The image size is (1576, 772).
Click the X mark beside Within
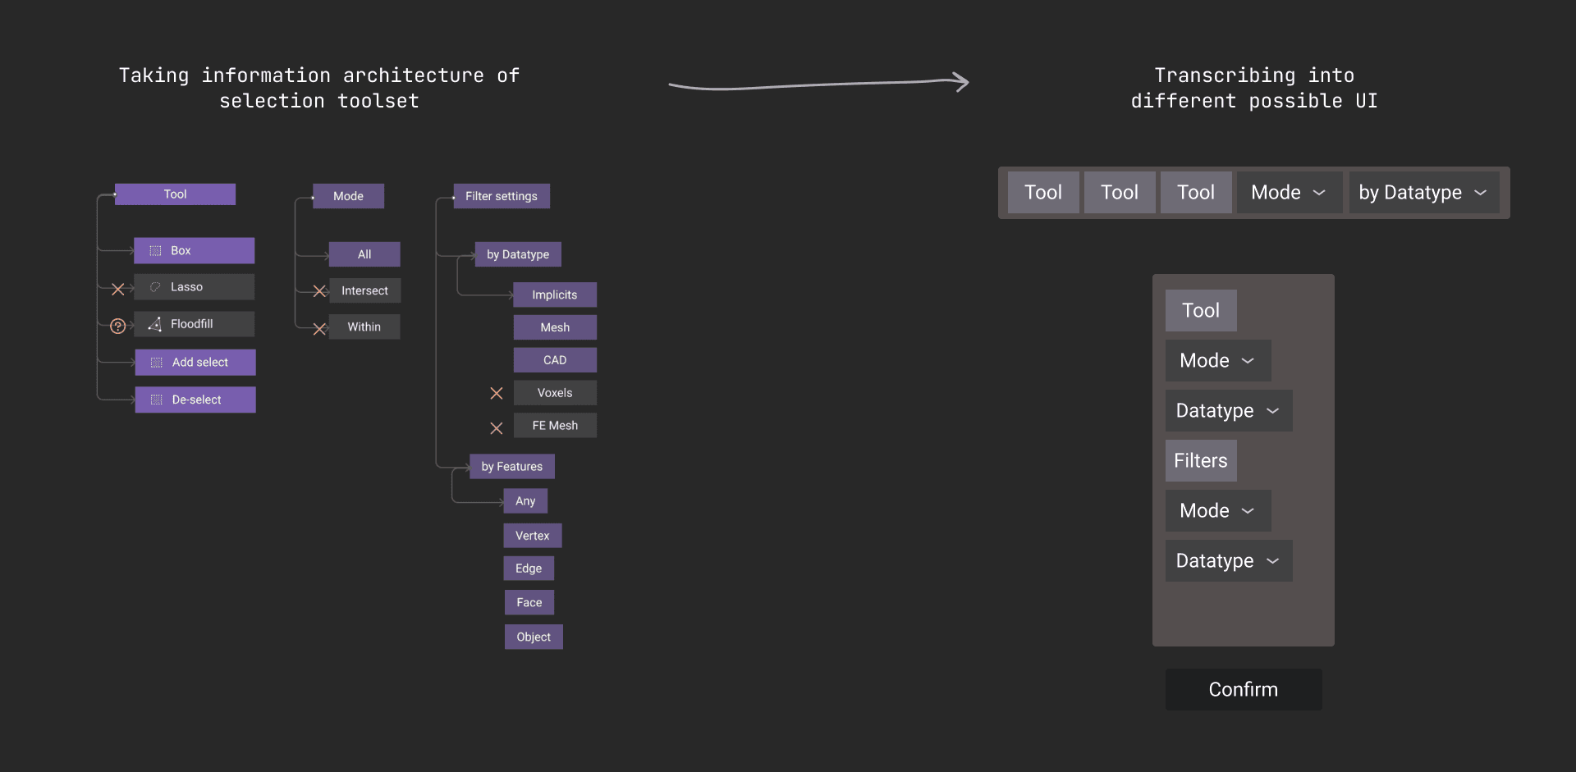click(320, 329)
